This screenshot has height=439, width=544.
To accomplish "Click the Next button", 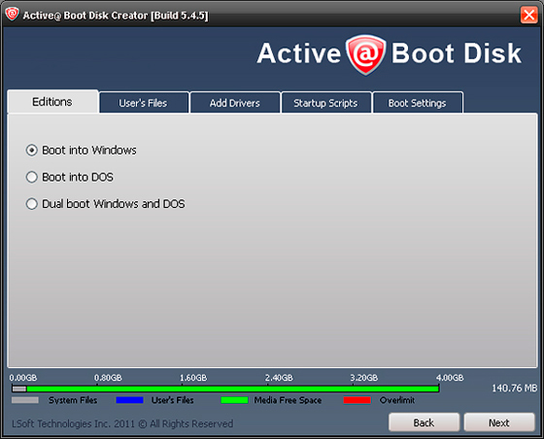I will 499,422.
